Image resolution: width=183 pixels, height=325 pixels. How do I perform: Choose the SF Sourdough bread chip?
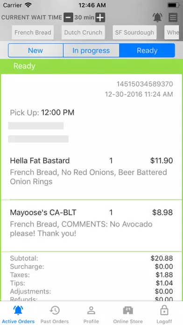134,32
